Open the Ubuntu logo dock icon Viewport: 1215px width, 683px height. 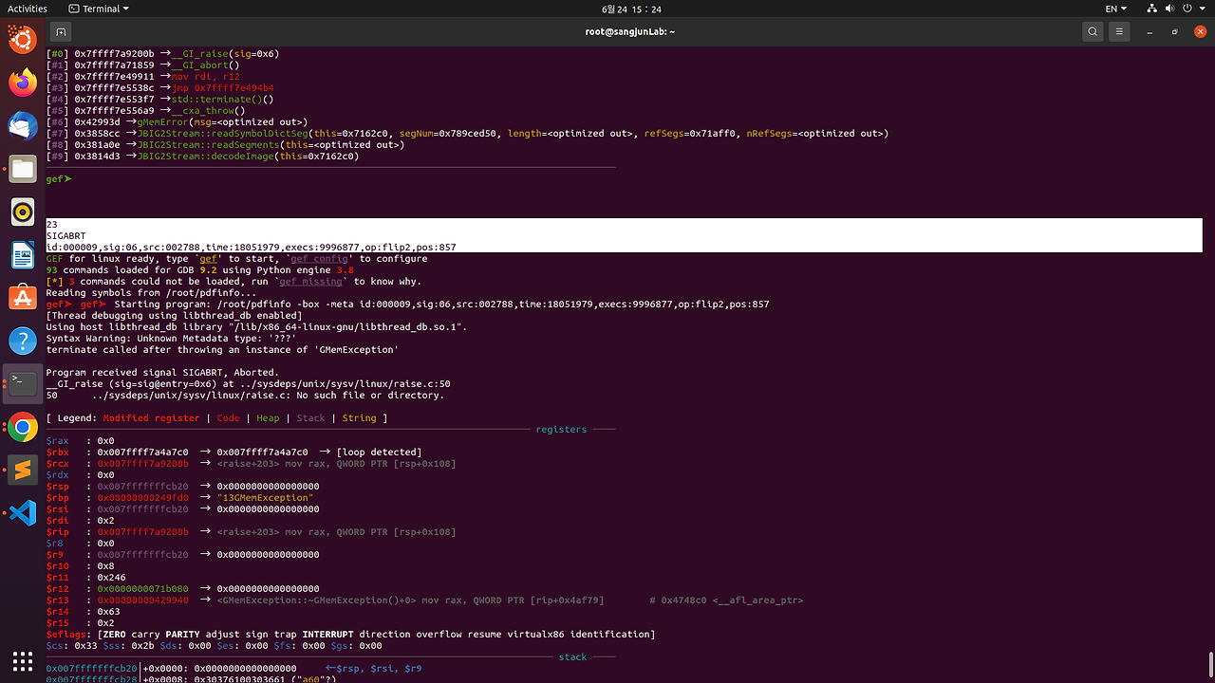23,40
